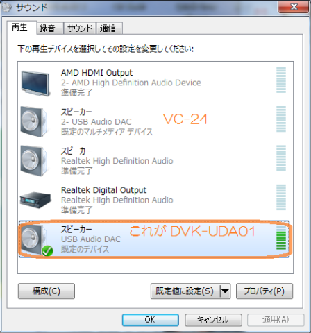The image size is (311, 333).
Task: Confirm with the OK button
Action: 151,320
